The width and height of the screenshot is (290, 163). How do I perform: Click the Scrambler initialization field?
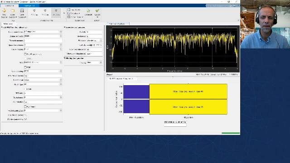pos(94,49)
